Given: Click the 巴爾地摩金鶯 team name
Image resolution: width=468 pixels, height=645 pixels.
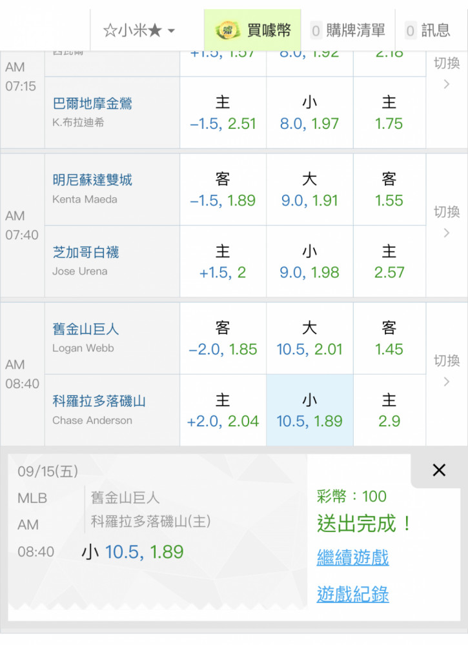Looking at the screenshot, I should pos(92,104).
